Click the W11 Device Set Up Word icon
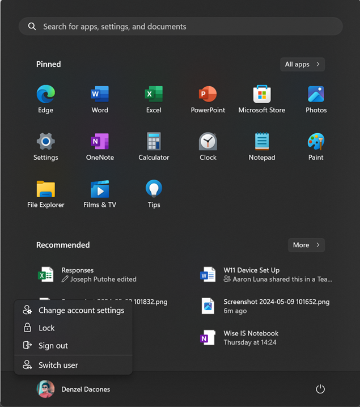The height and width of the screenshot is (407, 360). (x=207, y=274)
